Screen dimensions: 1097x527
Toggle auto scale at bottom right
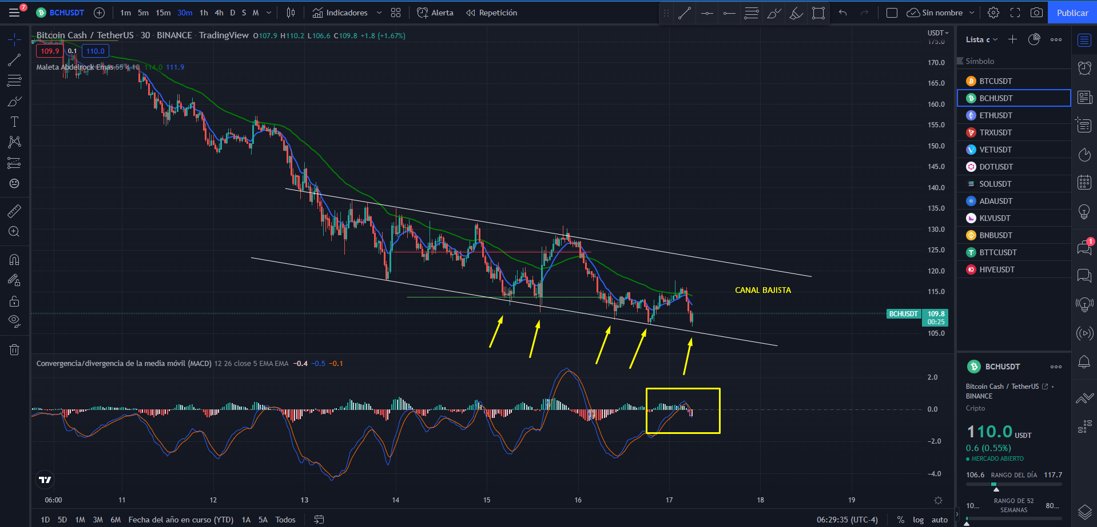click(939, 520)
